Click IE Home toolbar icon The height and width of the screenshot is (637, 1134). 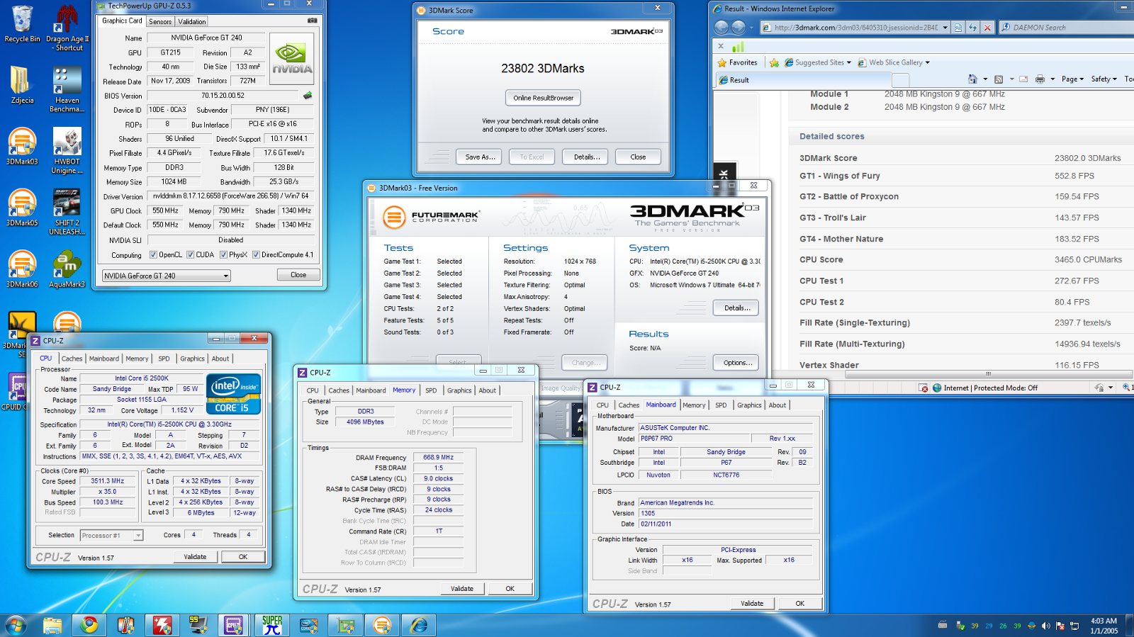click(x=972, y=79)
